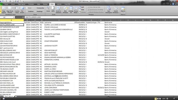178x100 pixels.
Task: Click Reset Window Position
Action: pyautogui.click(x=96, y=12)
